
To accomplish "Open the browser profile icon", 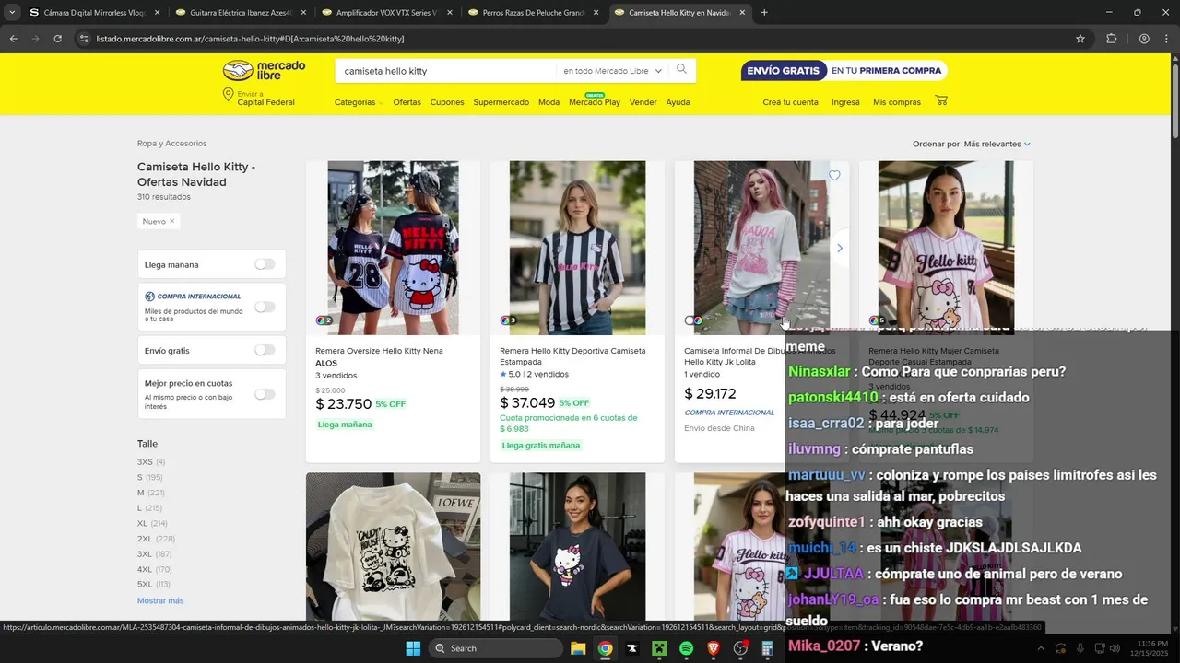I will click(1144, 39).
